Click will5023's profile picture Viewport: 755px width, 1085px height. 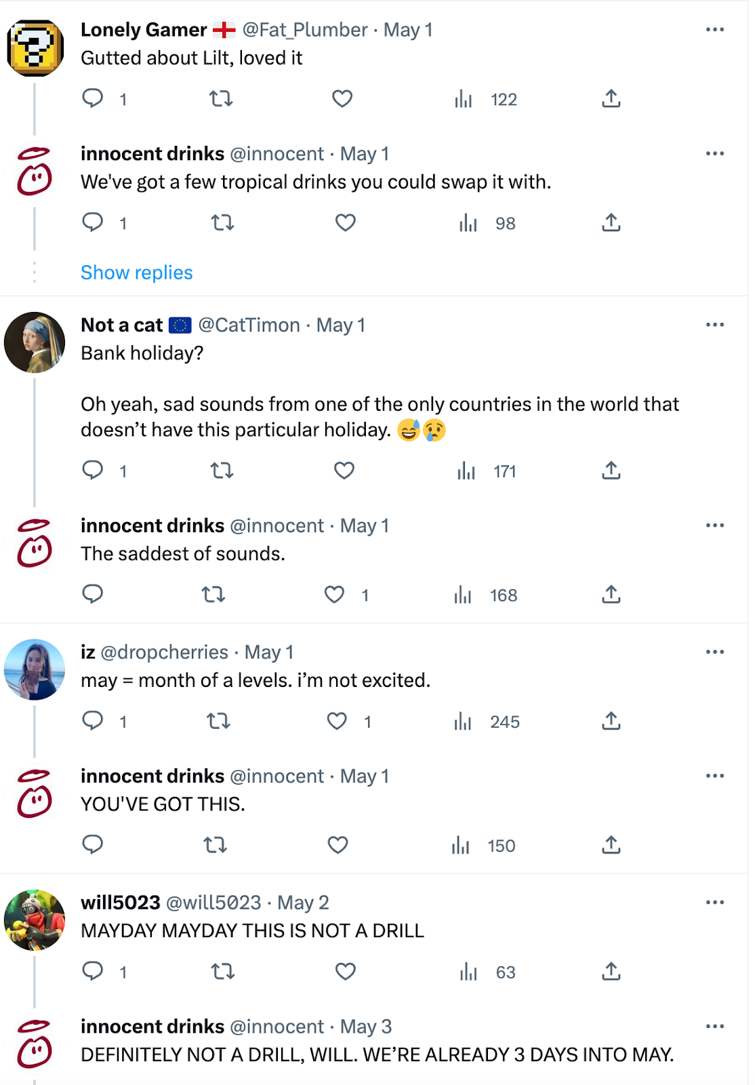pyautogui.click(x=35, y=920)
